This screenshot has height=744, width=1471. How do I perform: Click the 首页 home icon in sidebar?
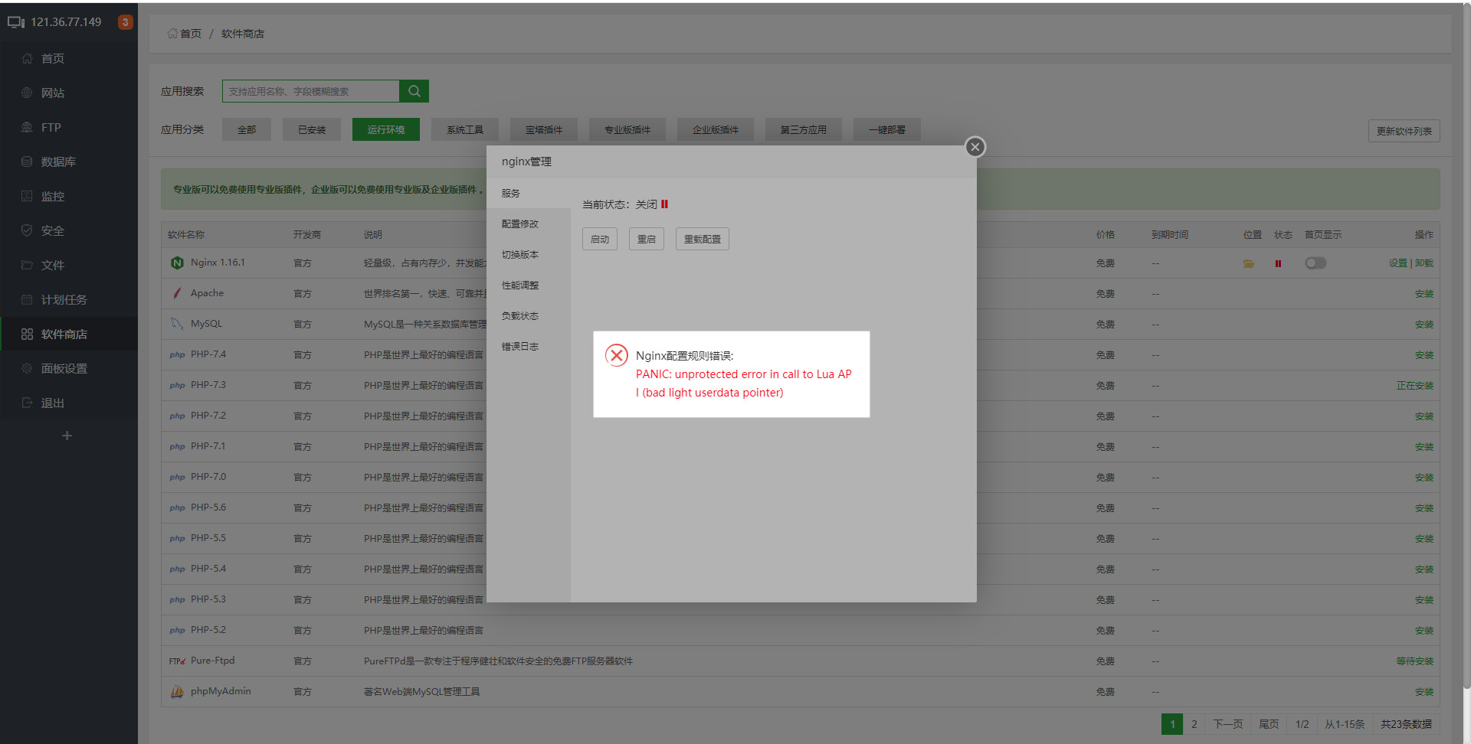click(28, 59)
